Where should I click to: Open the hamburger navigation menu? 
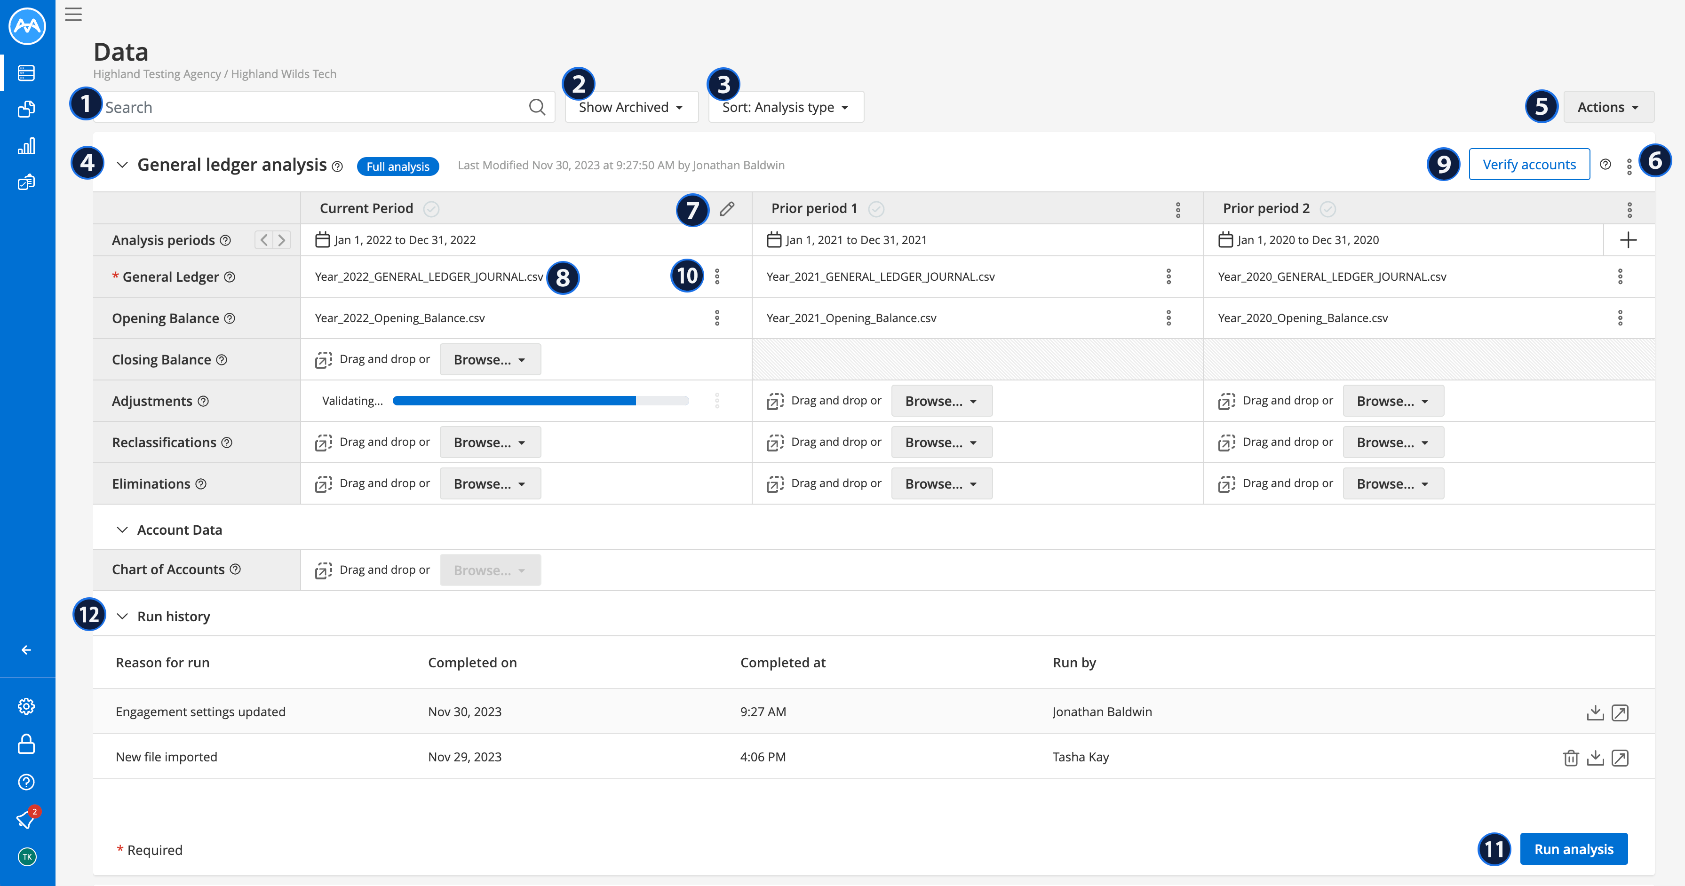(73, 14)
